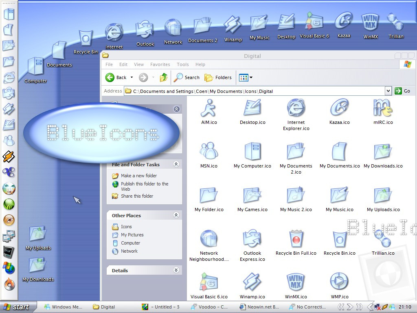Collapse the Other Places panel
Screen dimensions: 417x313
(176, 215)
